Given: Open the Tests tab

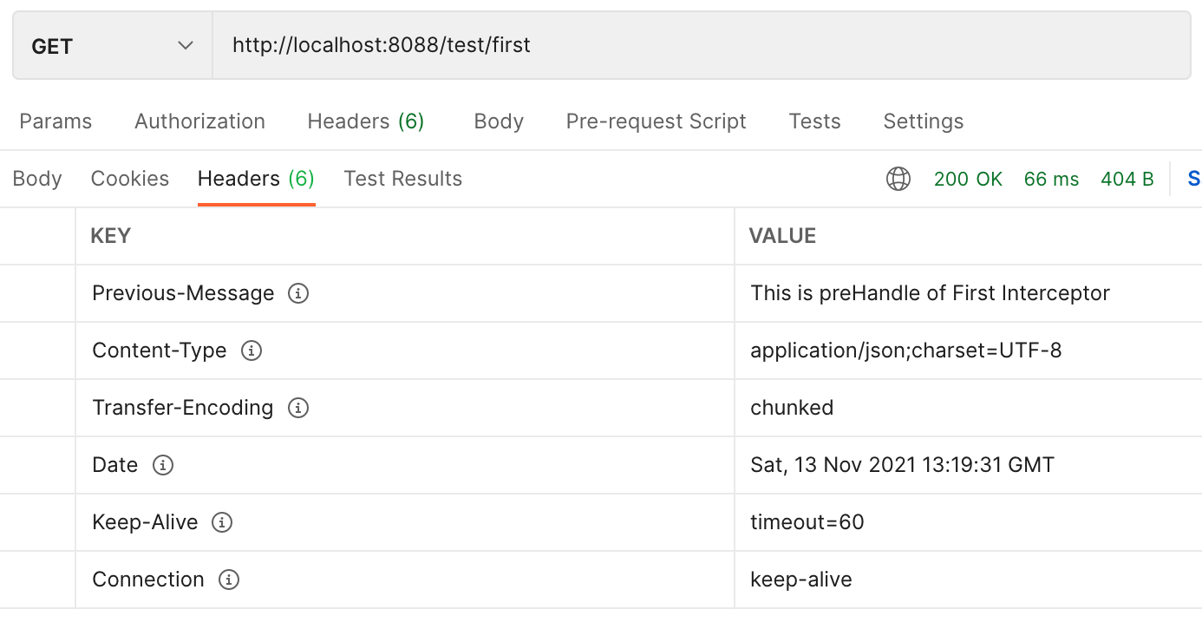Looking at the screenshot, I should (x=814, y=121).
